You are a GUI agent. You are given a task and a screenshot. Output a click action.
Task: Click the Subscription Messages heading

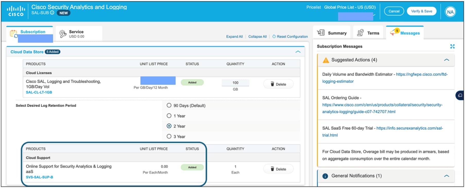339,46
